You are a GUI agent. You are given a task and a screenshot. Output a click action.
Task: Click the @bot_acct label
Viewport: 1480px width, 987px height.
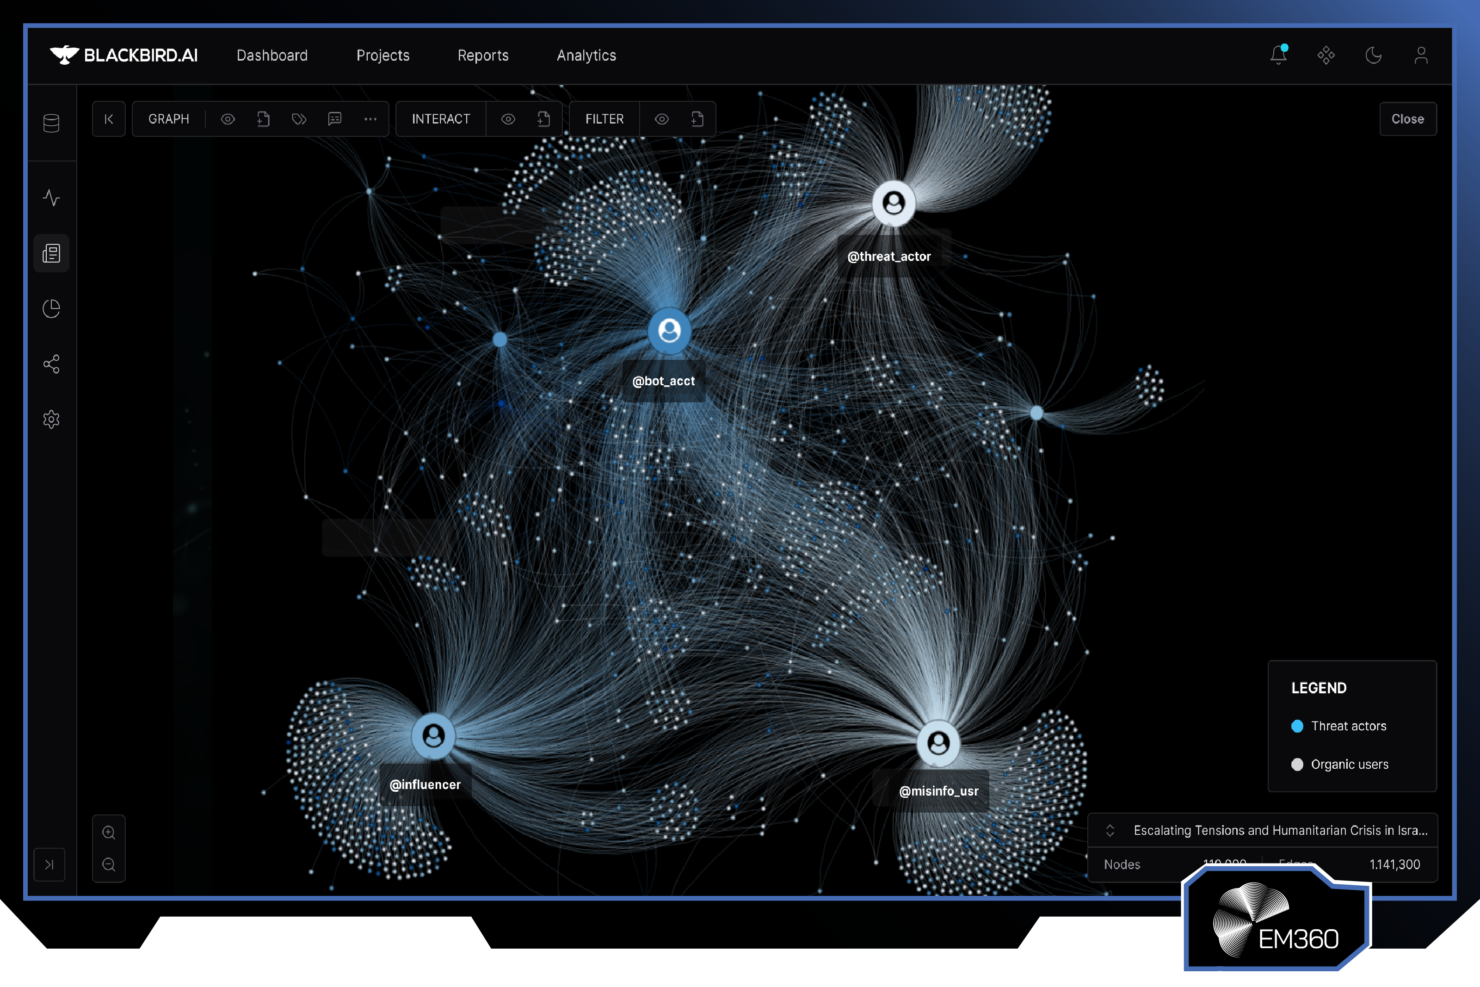pos(663,381)
